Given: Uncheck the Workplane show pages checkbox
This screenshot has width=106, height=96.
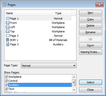Looking at the screenshot, I should click(x=6, y=77).
